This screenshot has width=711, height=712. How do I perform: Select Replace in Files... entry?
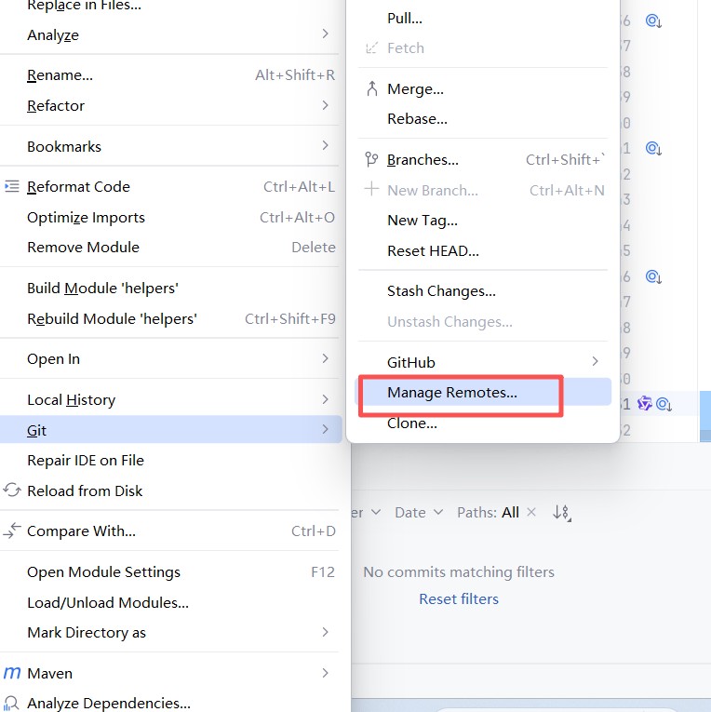[170, 6]
